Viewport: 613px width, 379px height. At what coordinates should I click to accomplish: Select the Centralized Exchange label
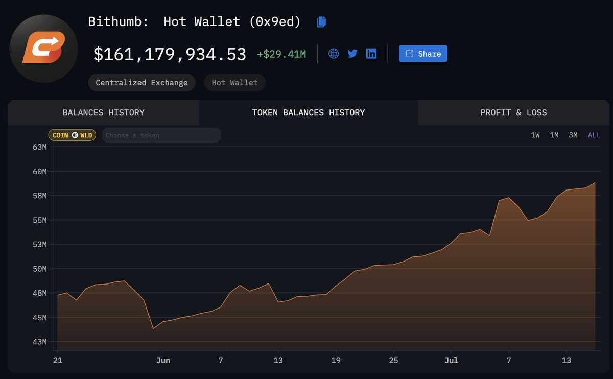[x=142, y=82]
